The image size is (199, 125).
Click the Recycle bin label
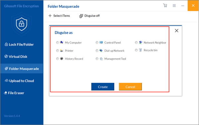click(151, 50)
